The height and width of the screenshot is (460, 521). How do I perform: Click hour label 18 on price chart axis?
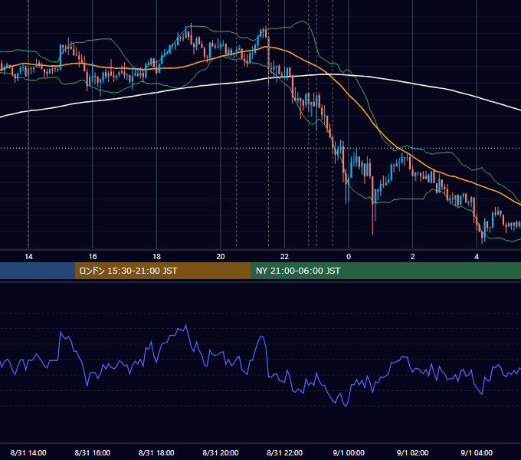156,257
